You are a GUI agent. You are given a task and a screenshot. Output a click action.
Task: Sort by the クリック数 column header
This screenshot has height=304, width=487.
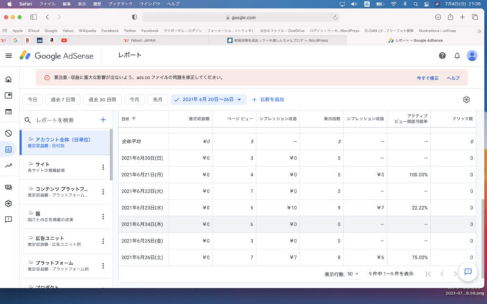[x=463, y=119]
